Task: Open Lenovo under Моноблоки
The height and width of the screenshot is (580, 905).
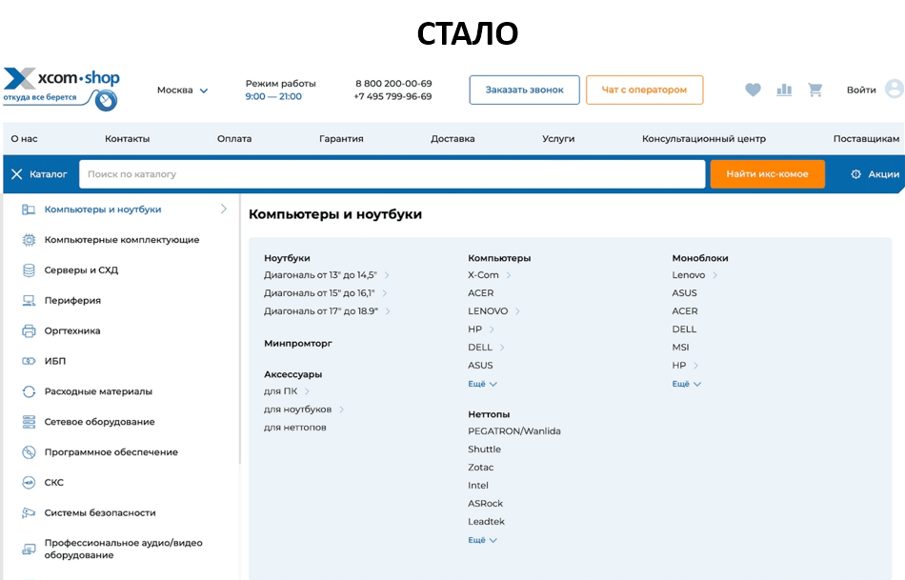Action: 689,275
